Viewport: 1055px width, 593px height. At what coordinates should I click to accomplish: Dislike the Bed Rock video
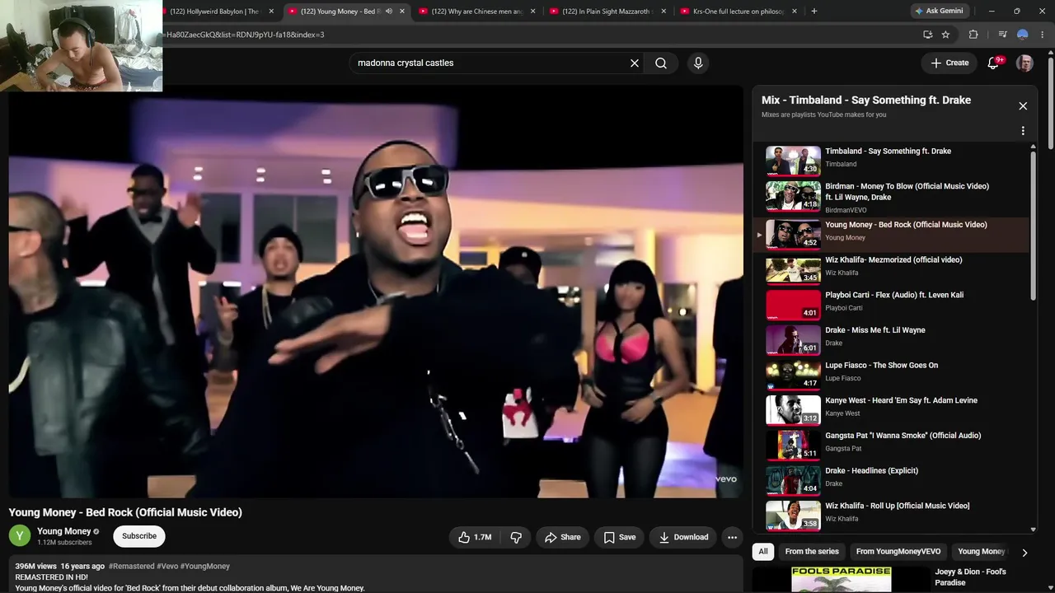pyautogui.click(x=516, y=537)
